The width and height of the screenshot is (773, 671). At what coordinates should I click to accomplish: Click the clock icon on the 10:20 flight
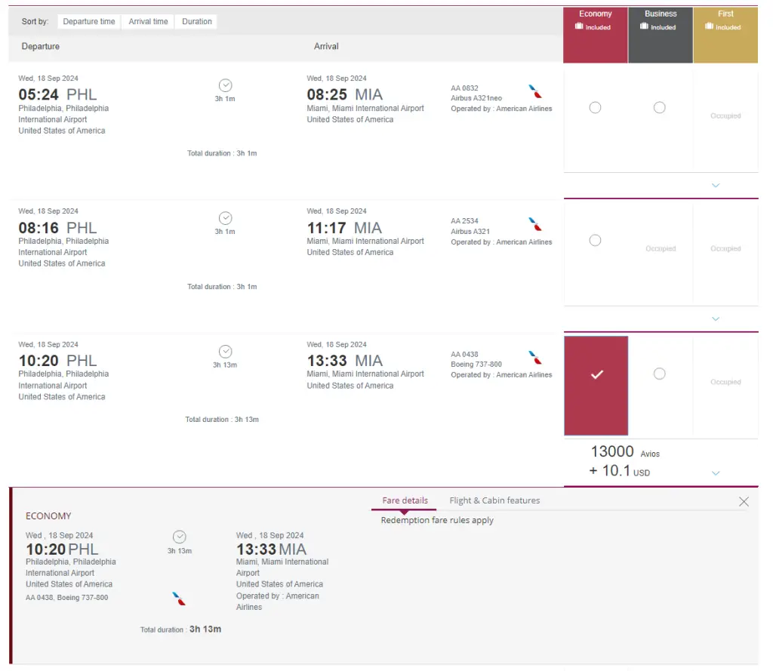tap(225, 352)
